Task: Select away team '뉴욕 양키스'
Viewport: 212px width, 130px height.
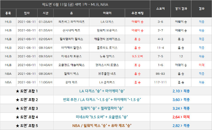Action: click(x=107, y=56)
